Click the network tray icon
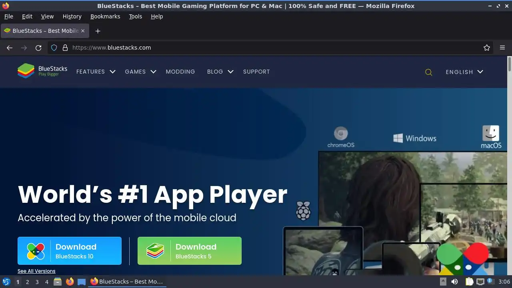Viewport: 512px width, 288px height. pyautogui.click(x=480, y=282)
